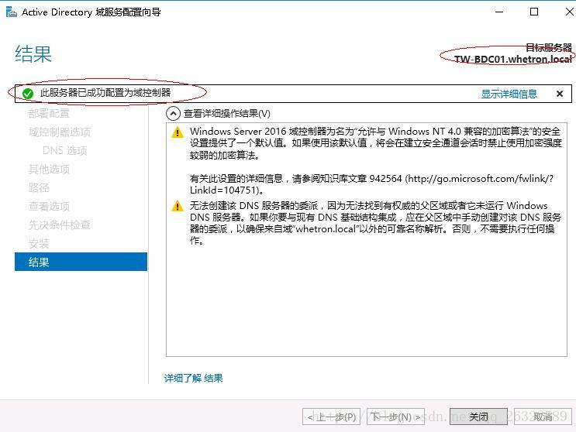This screenshot has width=576, height=432.
Task: Close the wizard window from title bar
Action: pyautogui.click(x=569, y=12)
